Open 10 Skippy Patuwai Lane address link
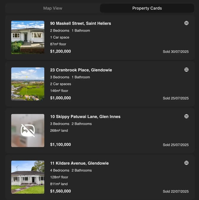The height and width of the screenshot is (200, 199). (x=85, y=117)
